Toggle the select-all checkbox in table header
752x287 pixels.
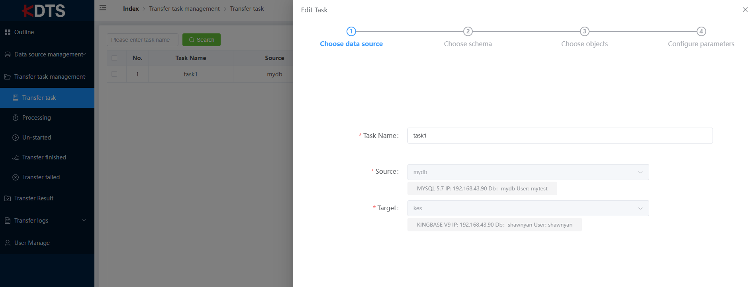click(x=114, y=58)
